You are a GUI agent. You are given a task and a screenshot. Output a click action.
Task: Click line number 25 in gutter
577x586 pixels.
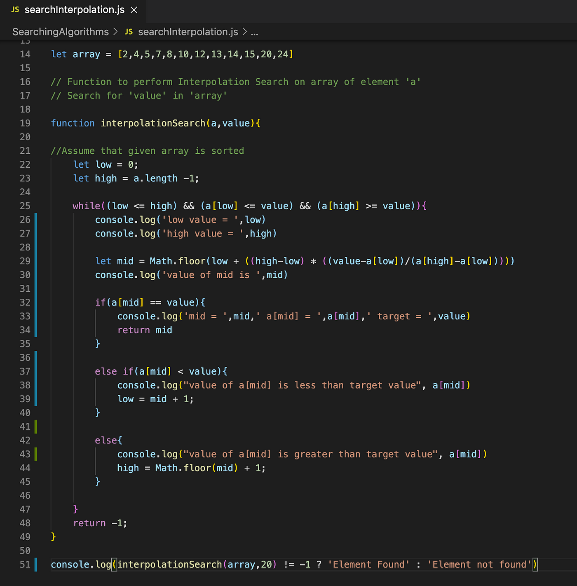(25, 206)
